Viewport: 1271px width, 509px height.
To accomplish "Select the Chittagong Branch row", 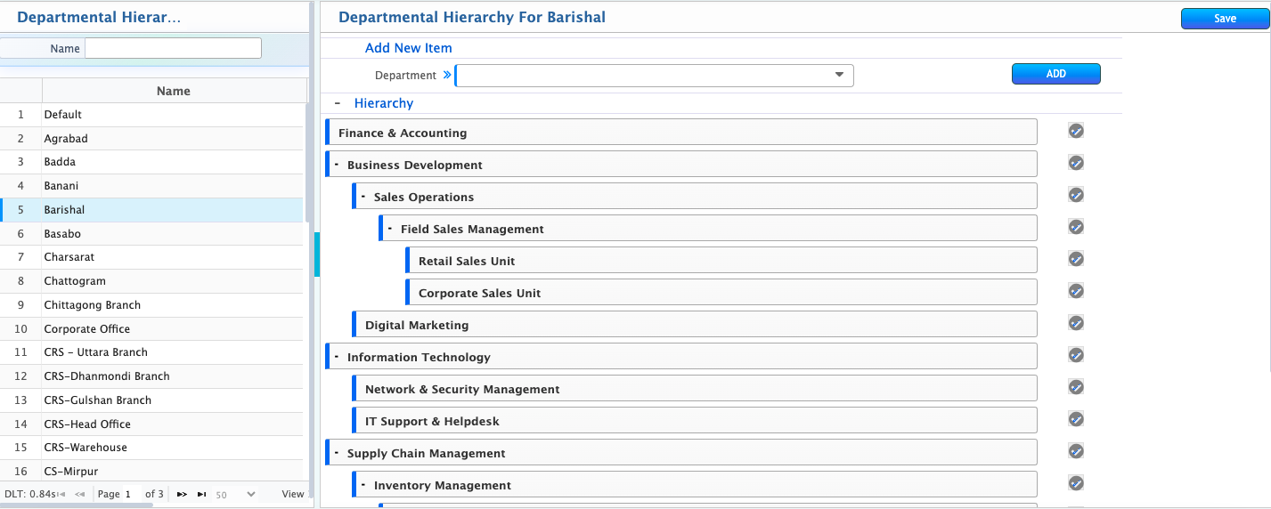I will pos(151,305).
